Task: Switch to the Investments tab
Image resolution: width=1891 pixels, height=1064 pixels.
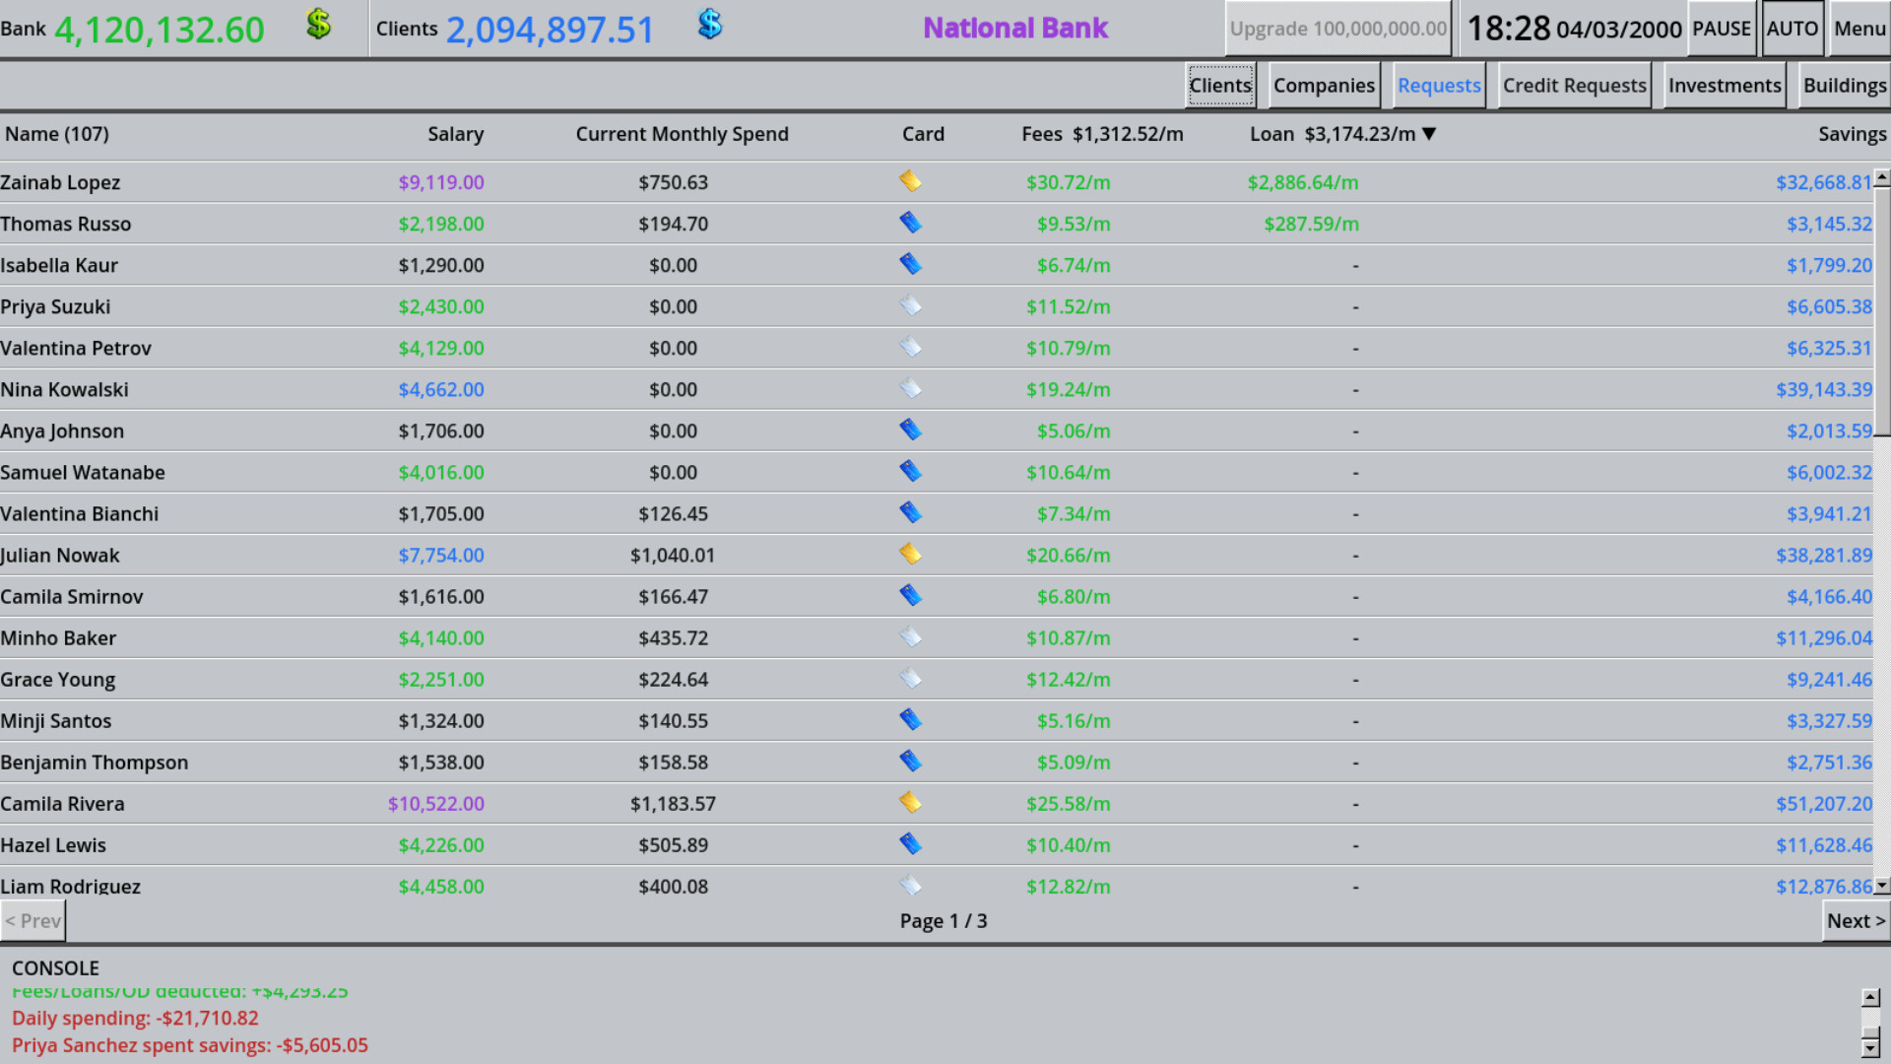Action: click(1724, 85)
